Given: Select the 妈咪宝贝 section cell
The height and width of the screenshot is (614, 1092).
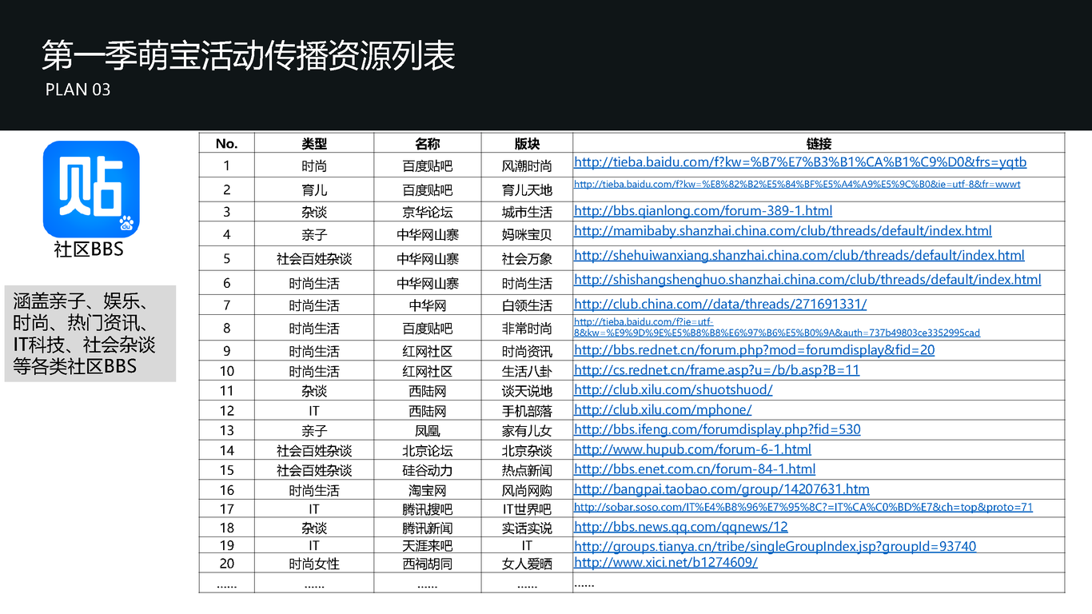Looking at the screenshot, I should [x=527, y=235].
